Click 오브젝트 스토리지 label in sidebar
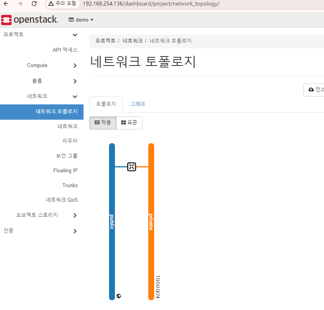 pos(37,215)
